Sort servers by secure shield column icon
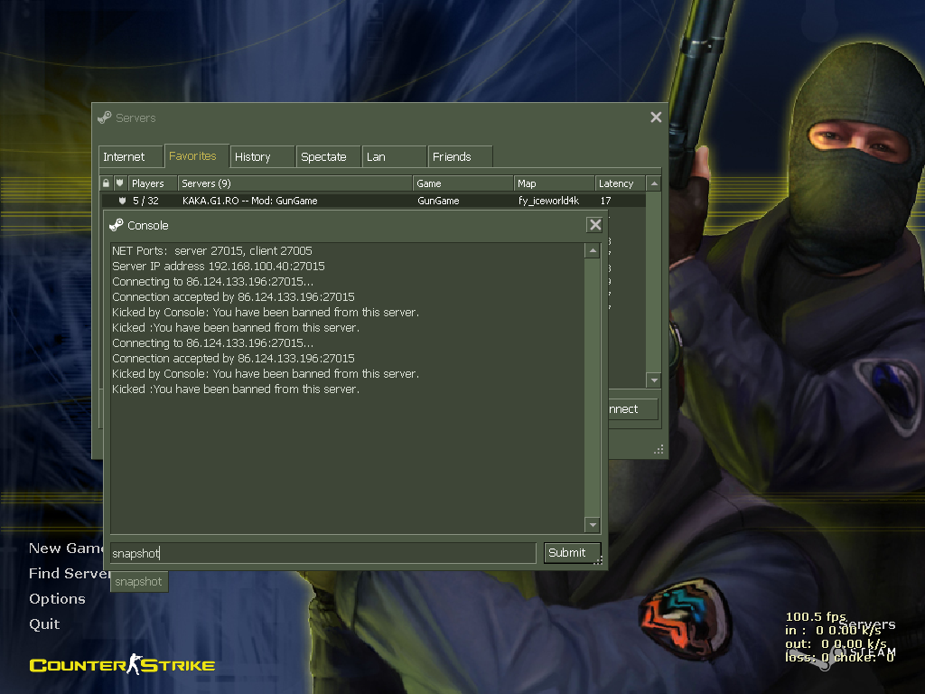925x694 pixels. pos(120,183)
